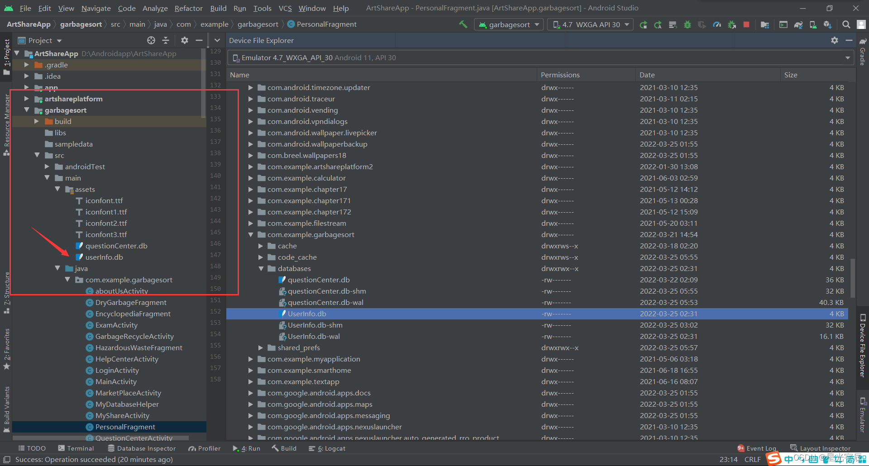Screen dimensions: 869x466
Task: Click Apply Changes and Restart Activity icon
Action: pyautogui.click(x=658, y=24)
